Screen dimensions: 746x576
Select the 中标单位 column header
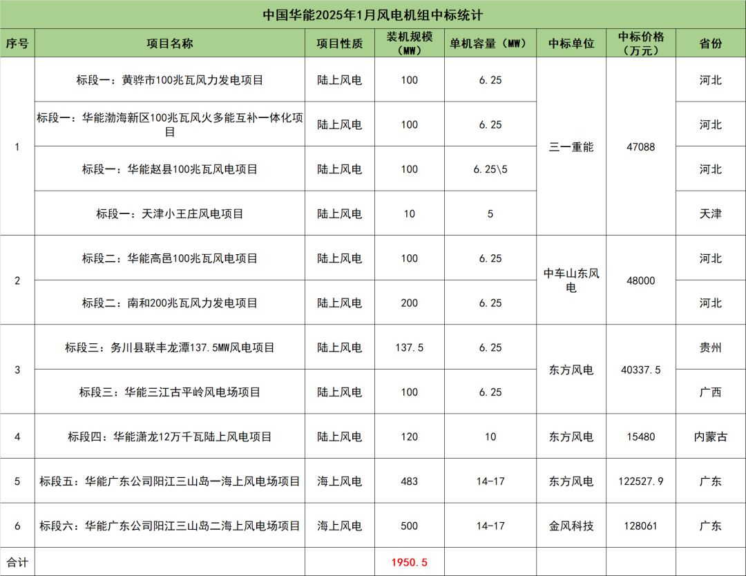tap(571, 44)
